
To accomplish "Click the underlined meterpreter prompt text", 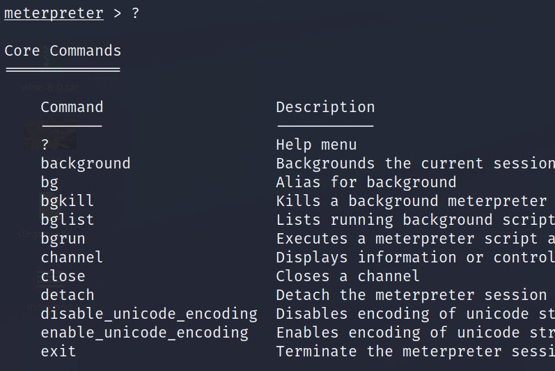I will (54, 13).
